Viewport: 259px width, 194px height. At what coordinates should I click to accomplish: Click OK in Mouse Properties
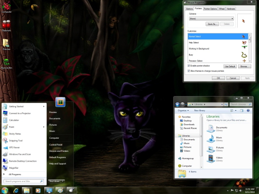coord(218,78)
